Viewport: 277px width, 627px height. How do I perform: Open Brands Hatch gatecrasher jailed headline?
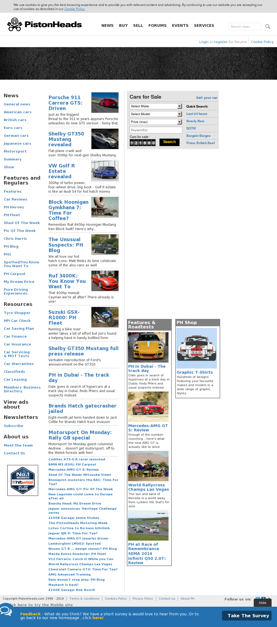tap(83, 409)
